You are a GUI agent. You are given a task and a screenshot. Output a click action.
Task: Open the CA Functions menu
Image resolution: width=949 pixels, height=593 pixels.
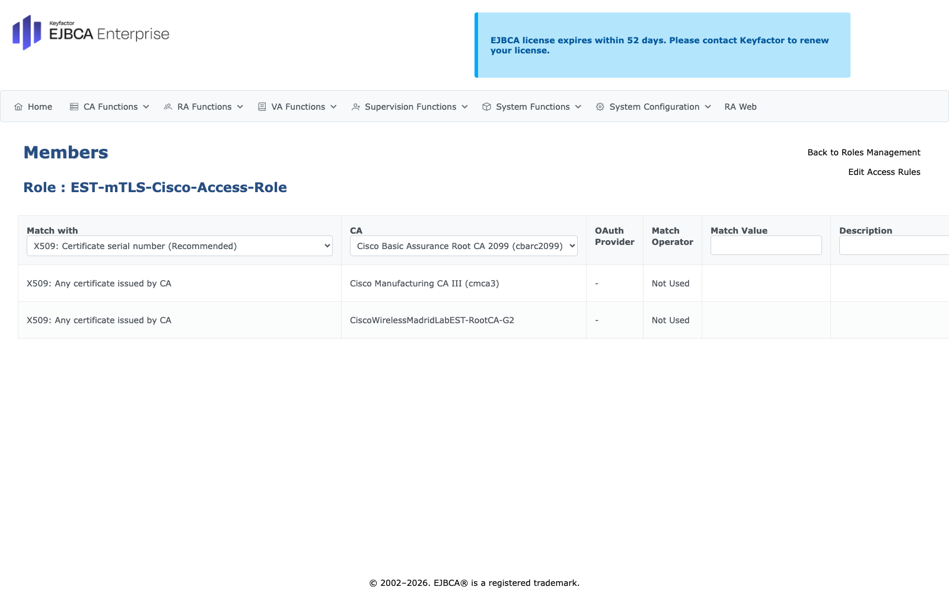tap(110, 107)
